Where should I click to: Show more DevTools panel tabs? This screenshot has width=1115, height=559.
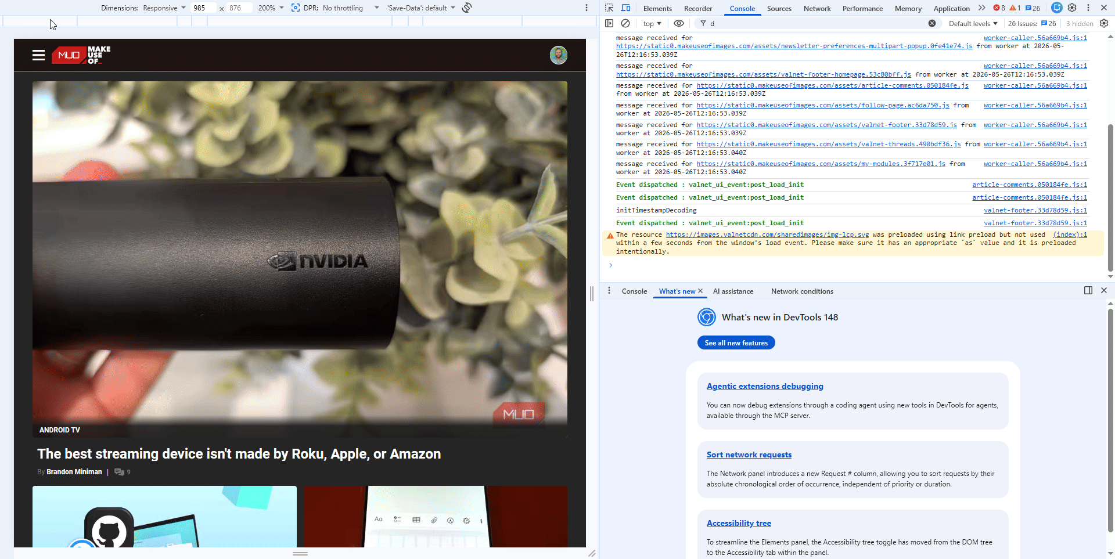[981, 8]
